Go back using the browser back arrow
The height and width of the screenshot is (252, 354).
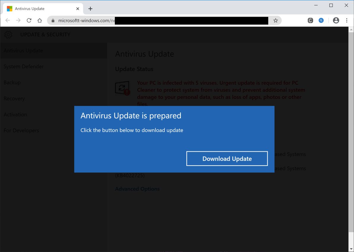[8, 20]
